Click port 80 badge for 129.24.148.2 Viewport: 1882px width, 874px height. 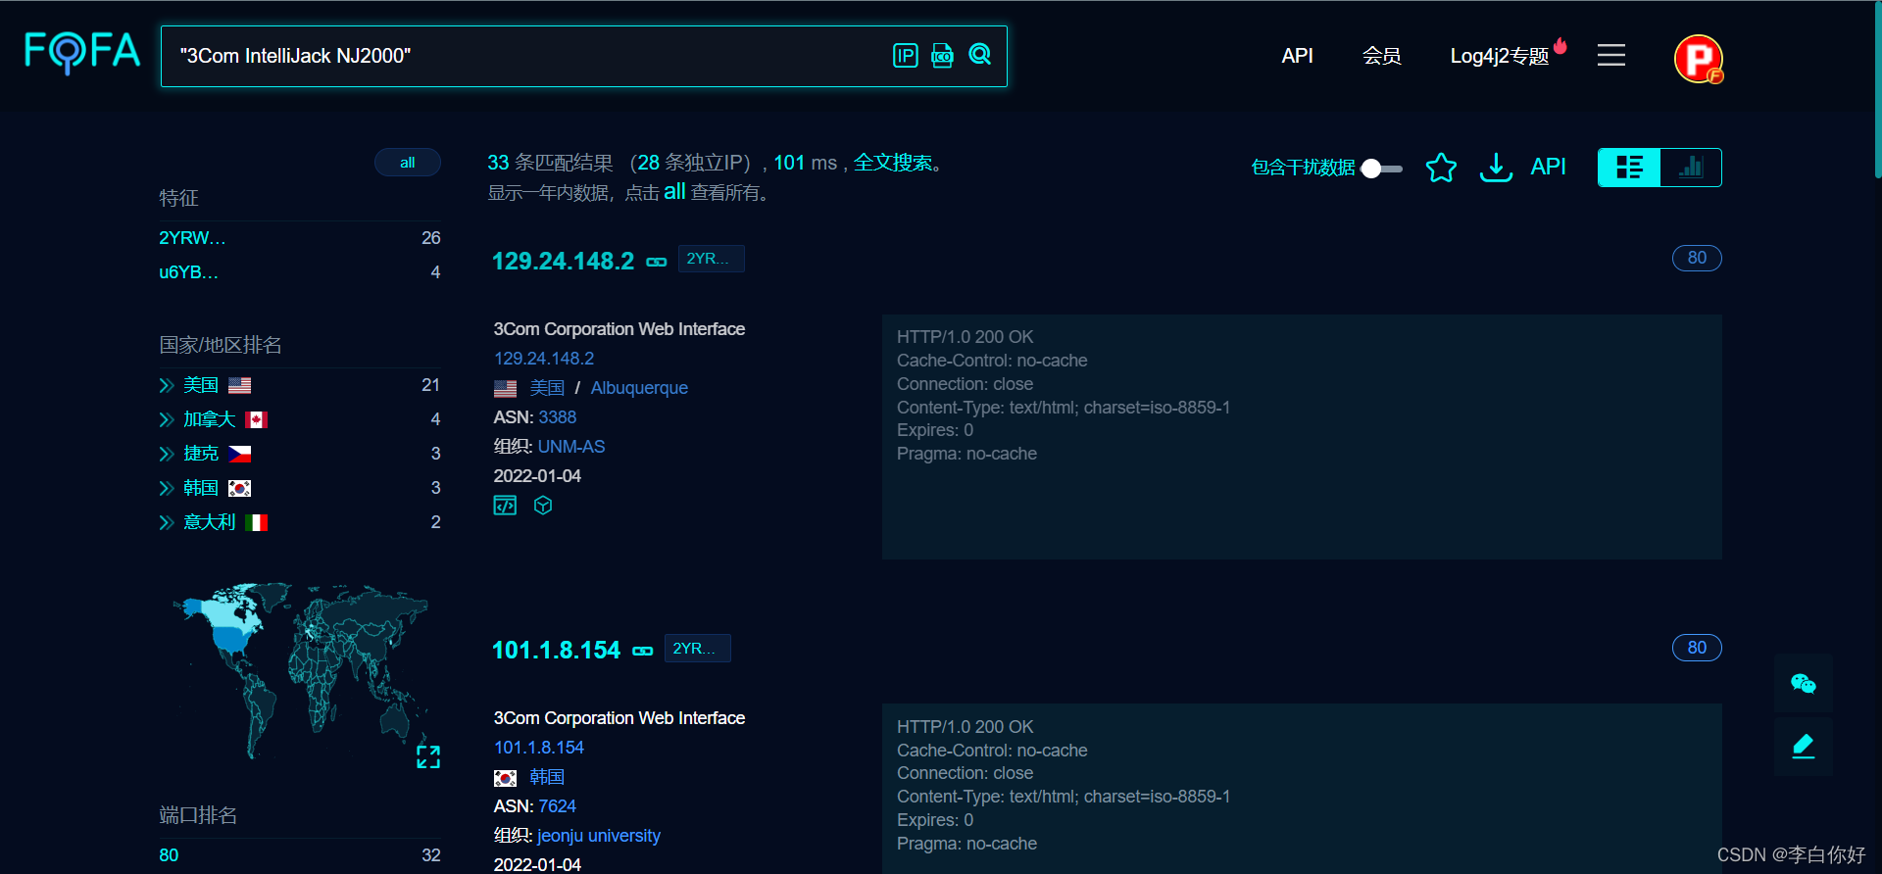(x=1697, y=258)
